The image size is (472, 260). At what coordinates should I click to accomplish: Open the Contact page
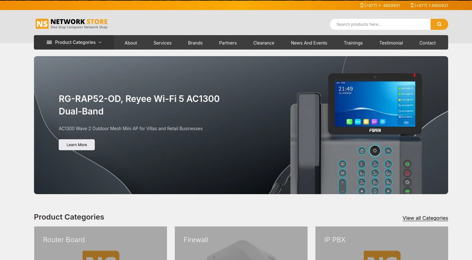tap(427, 43)
